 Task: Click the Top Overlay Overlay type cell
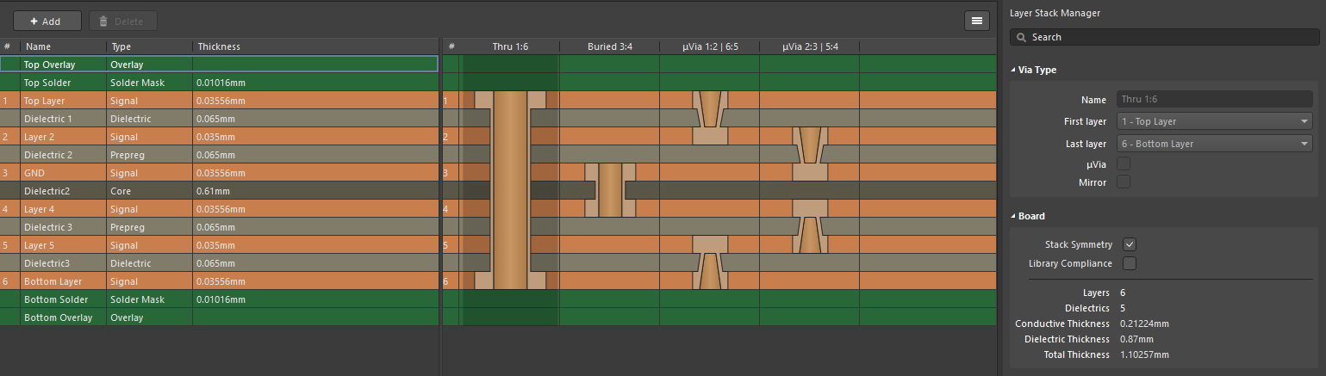150,65
